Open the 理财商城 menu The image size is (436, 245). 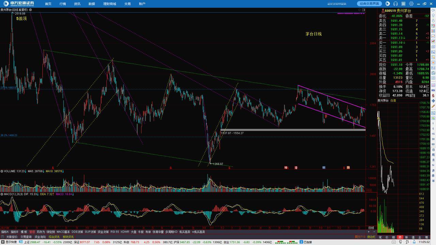point(110,4)
